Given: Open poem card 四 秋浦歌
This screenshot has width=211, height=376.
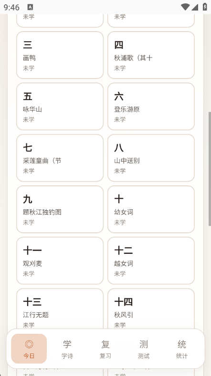Looking at the screenshot, I should pos(151,55).
